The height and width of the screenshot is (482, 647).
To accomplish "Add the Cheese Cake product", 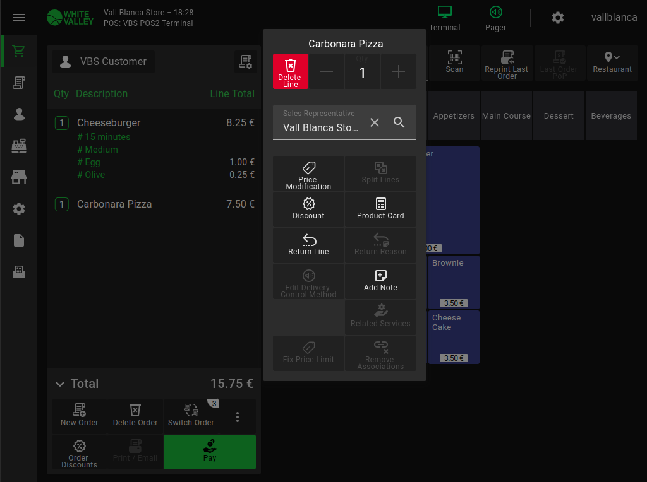I will [454, 337].
